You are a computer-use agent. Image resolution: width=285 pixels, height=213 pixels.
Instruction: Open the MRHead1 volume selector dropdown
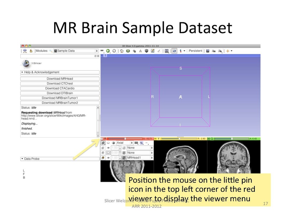pos(140,157)
